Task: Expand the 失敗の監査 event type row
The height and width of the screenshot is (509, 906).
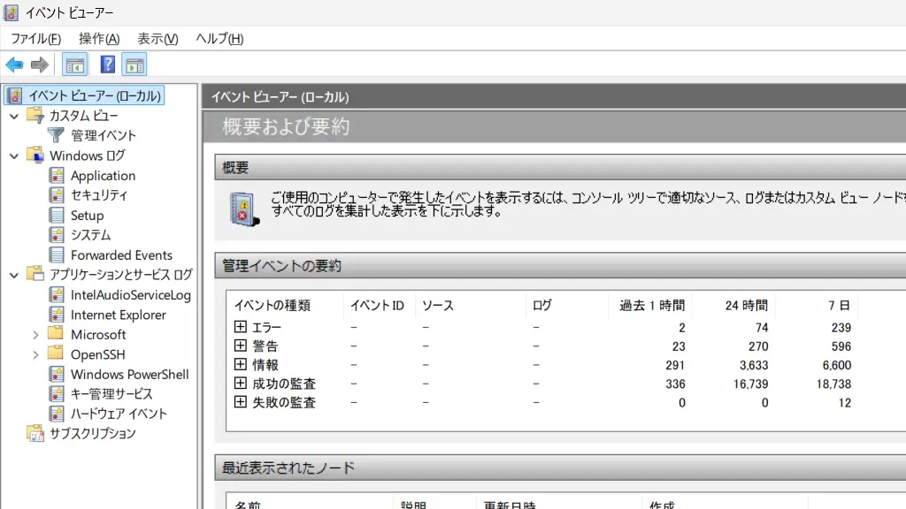Action: click(240, 402)
